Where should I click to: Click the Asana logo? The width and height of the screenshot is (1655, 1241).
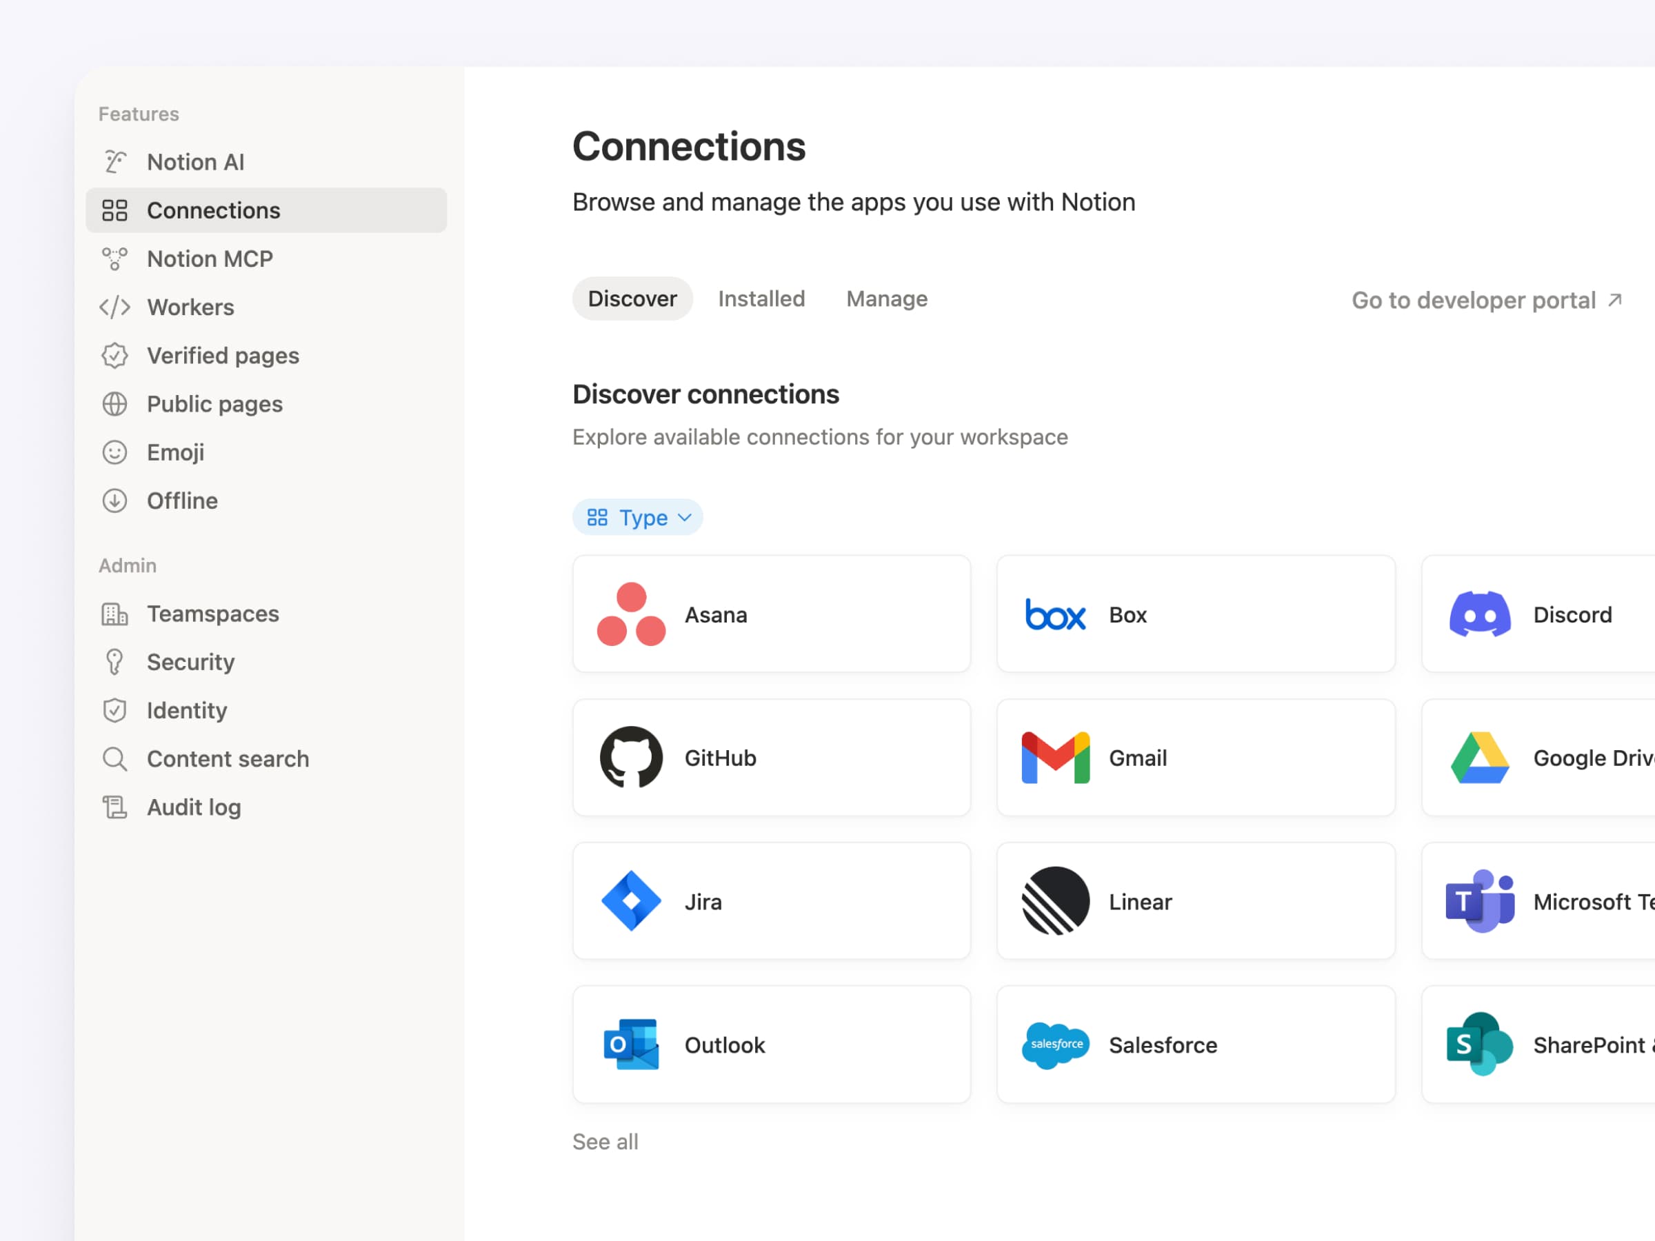tap(631, 614)
